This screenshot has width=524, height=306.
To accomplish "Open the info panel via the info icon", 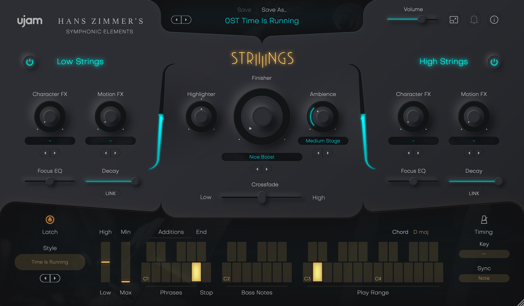I will click(494, 20).
